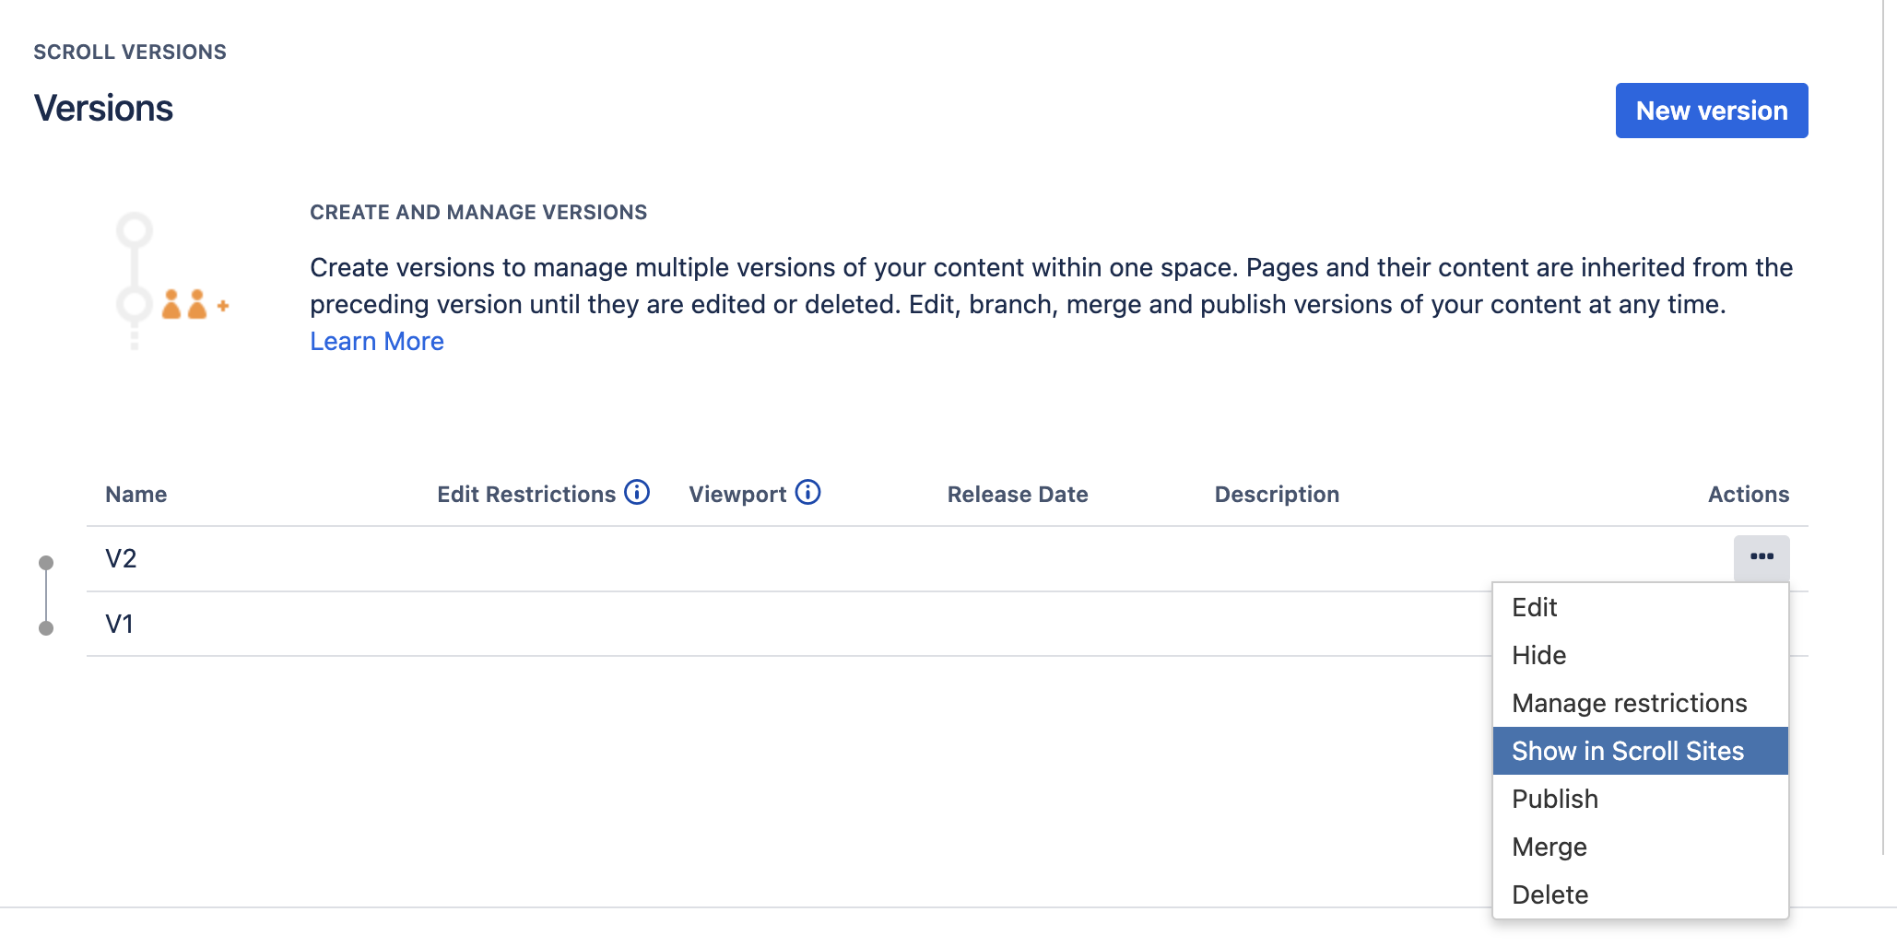
Task: Click the V2 timeline node dot
Action: [46, 563]
